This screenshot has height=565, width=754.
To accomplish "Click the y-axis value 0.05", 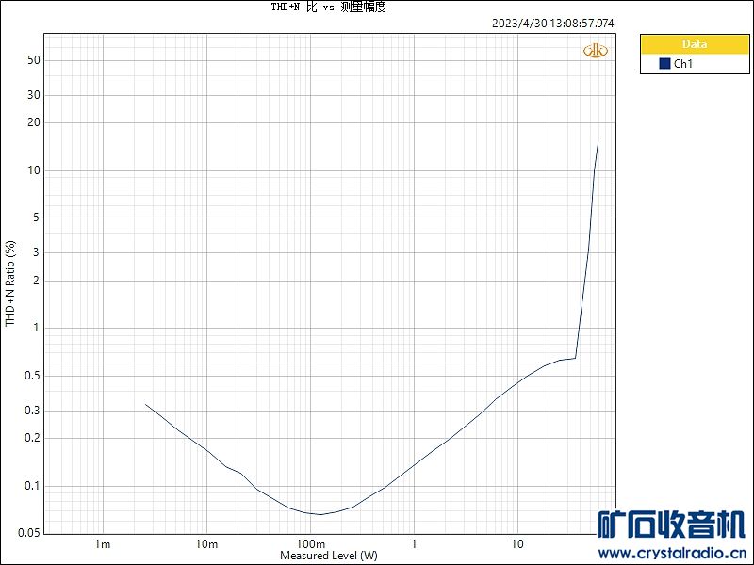I will pos(29,533).
